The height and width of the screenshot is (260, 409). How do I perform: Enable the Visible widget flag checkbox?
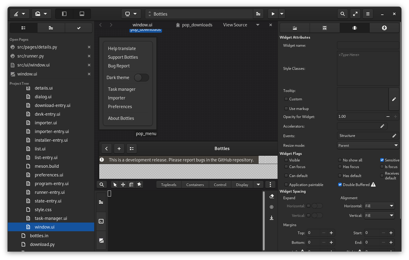click(286, 160)
